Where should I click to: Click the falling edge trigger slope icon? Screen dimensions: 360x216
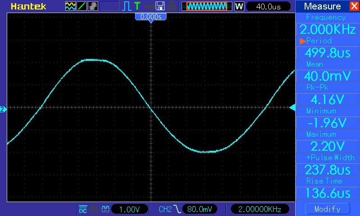click(177, 209)
